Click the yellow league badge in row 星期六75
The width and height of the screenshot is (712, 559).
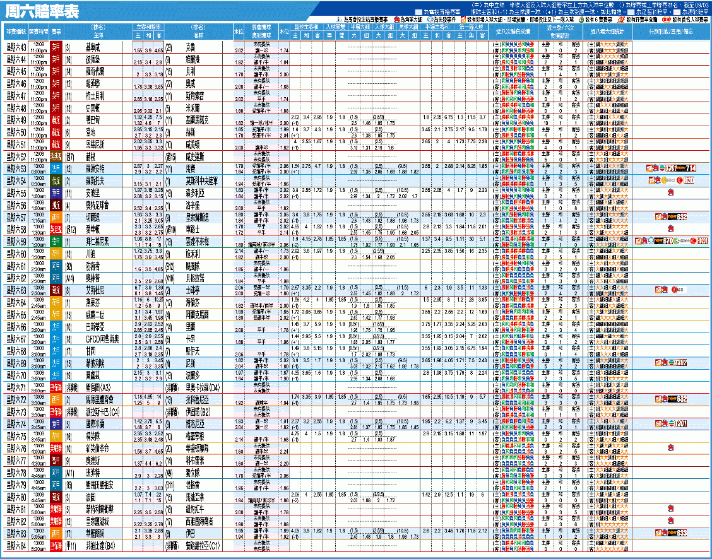pyautogui.click(x=56, y=436)
